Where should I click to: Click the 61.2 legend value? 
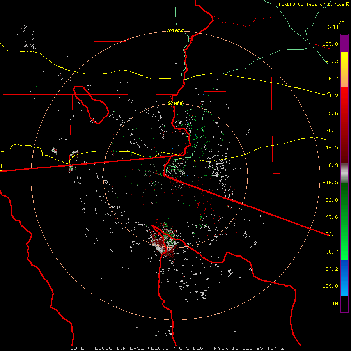click(332, 96)
